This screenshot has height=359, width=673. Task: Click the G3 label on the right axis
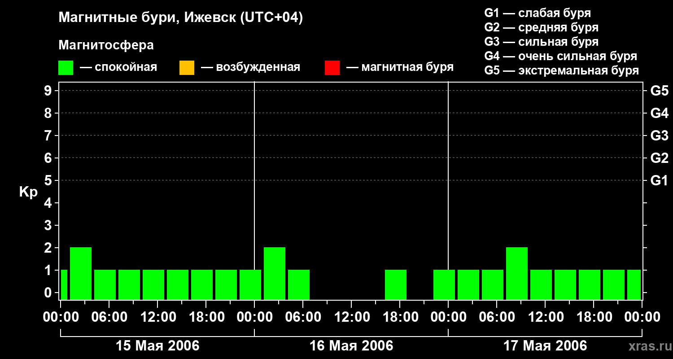point(659,136)
